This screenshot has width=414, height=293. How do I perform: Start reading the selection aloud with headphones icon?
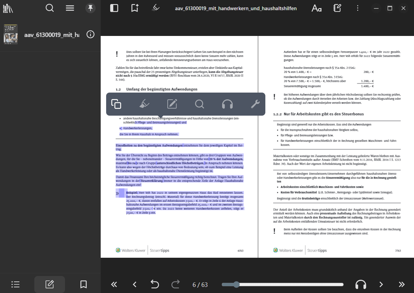(227, 104)
